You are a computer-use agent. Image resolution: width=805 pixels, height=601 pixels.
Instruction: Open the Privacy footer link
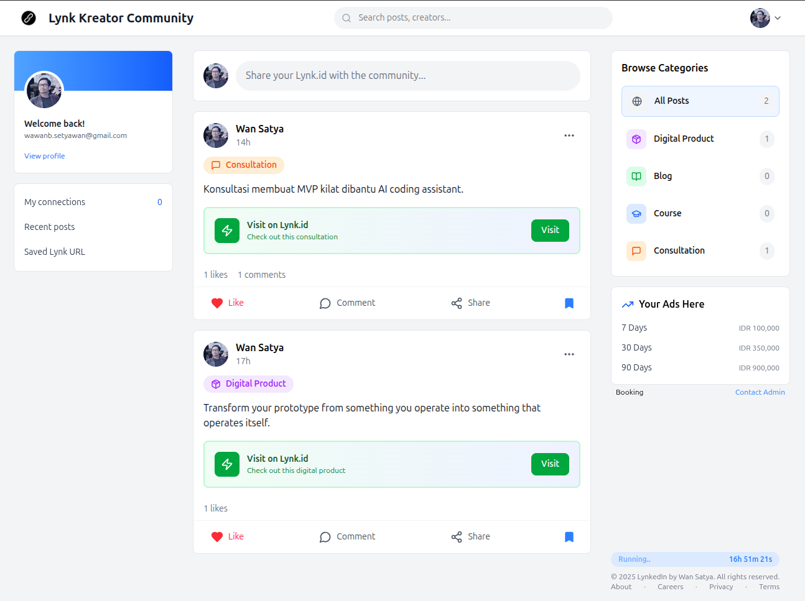pos(721,587)
